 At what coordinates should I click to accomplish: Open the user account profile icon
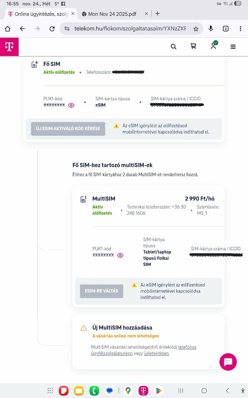pos(213,46)
